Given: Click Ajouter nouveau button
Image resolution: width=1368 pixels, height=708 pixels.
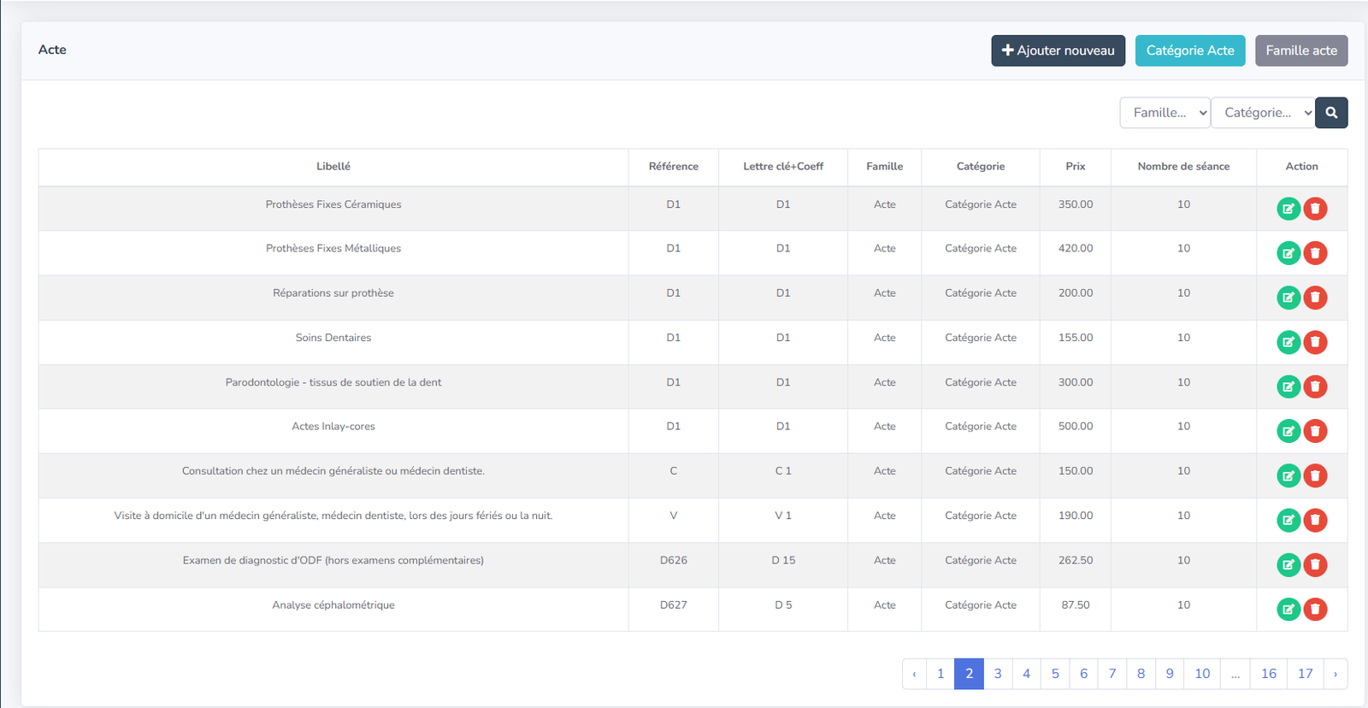Looking at the screenshot, I should point(1058,50).
